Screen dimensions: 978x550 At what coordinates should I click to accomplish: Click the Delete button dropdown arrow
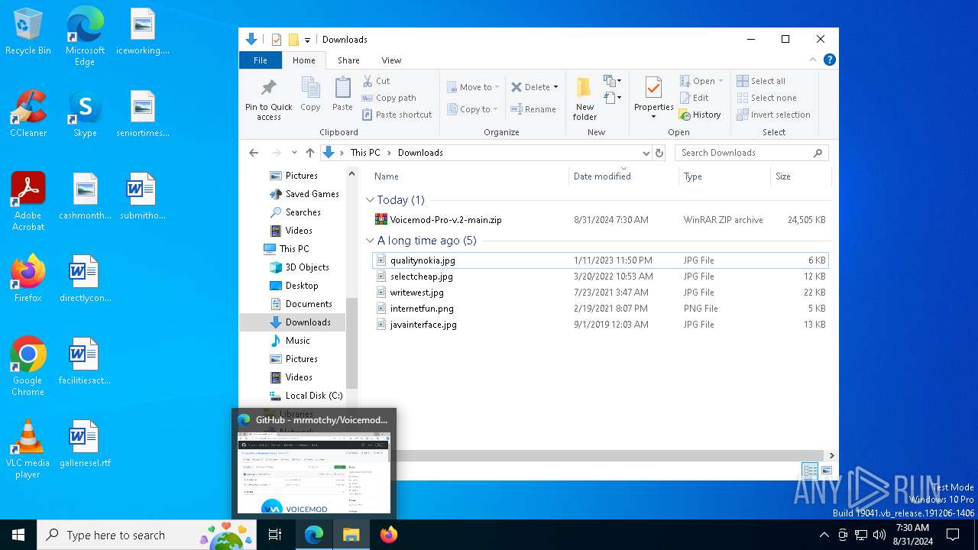[555, 87]
